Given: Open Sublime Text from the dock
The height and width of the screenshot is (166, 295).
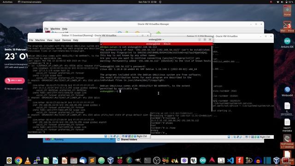Looking at the screenshot, I should 92,160.
